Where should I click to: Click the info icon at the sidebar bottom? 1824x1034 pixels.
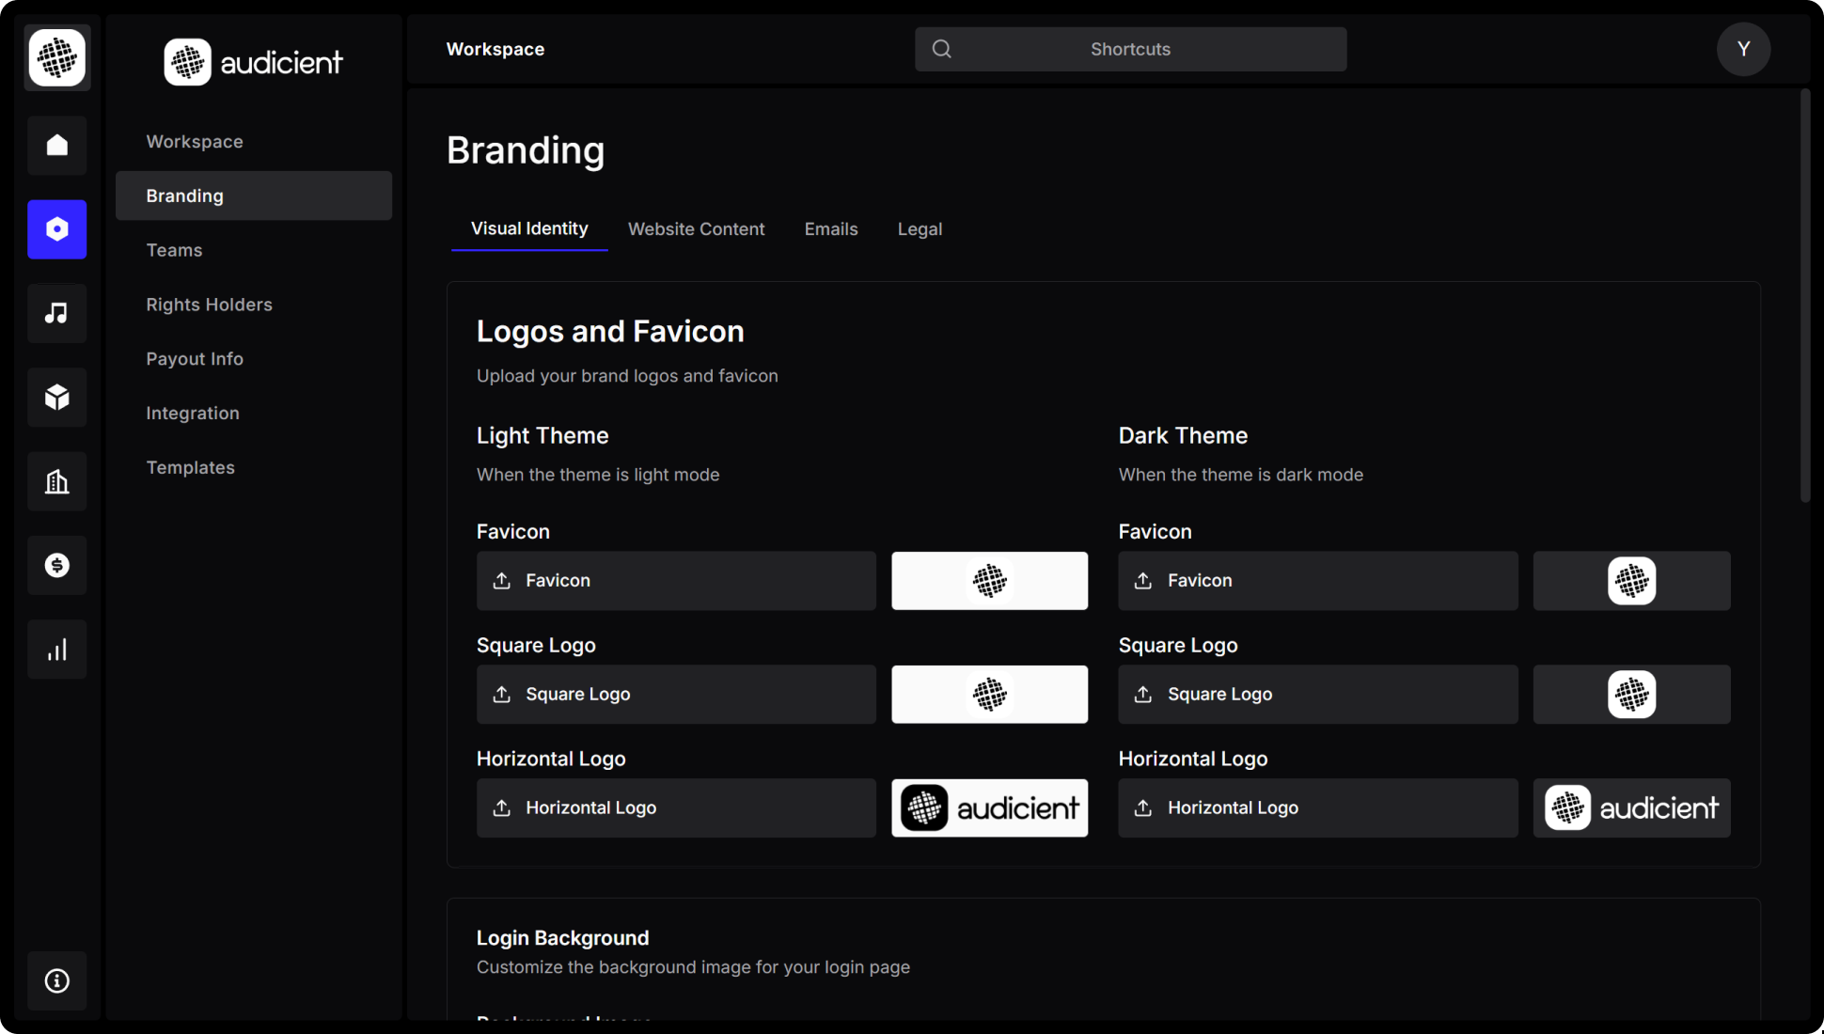(56, 980)
